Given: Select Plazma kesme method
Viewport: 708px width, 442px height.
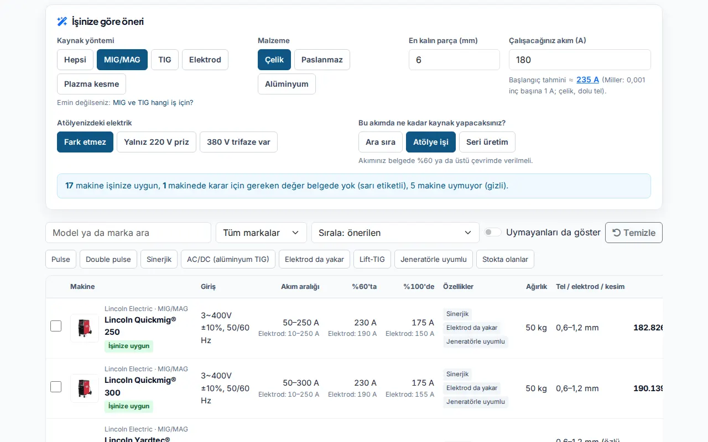Looking at the screenshot, I should [x=92, y=84].
